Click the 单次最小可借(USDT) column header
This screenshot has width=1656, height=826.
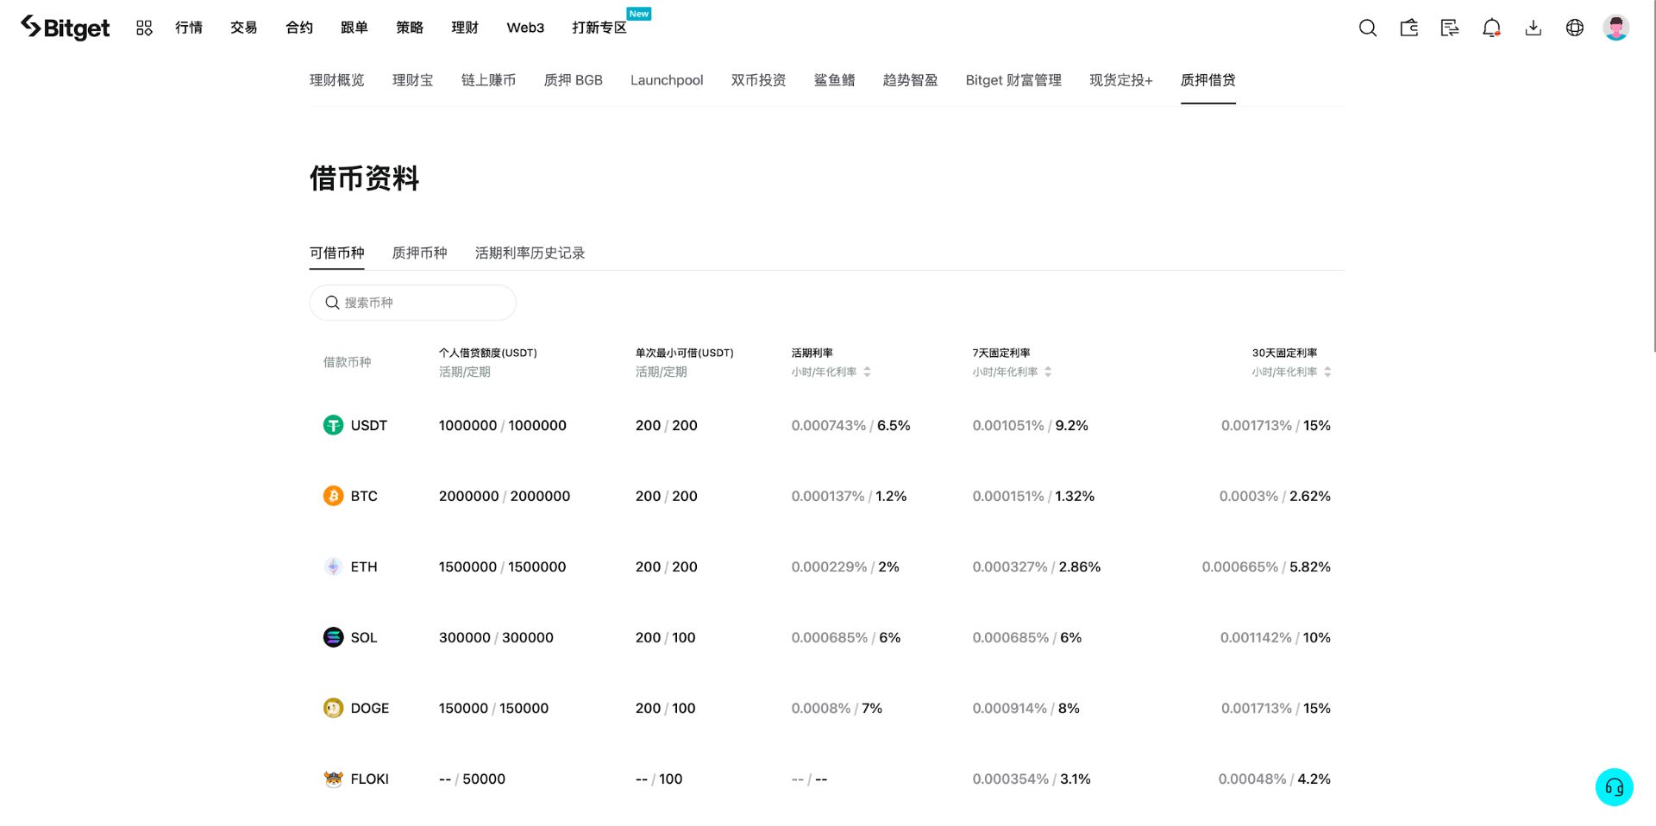click(685, 353)
